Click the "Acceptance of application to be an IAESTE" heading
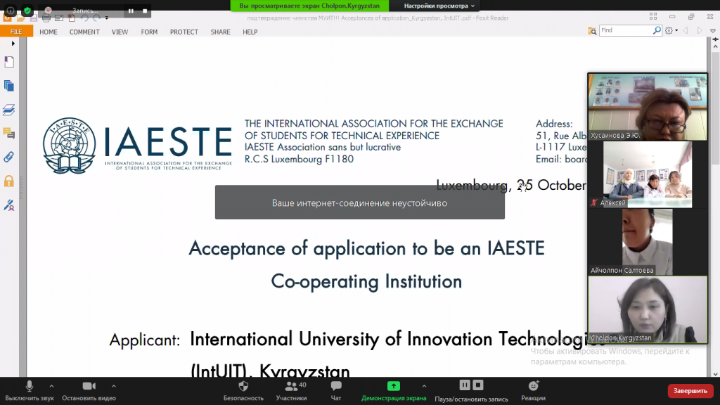 click(366, 248)
